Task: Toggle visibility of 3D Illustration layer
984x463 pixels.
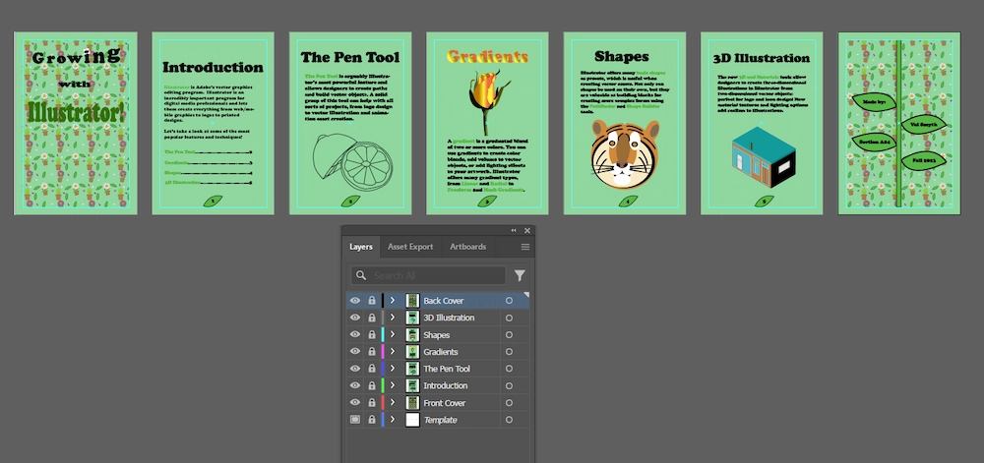Action: [355, 318]
